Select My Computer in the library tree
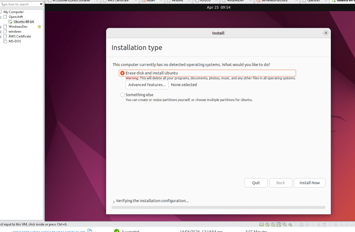Screen dimensions: 355x232 click(14, 12)
